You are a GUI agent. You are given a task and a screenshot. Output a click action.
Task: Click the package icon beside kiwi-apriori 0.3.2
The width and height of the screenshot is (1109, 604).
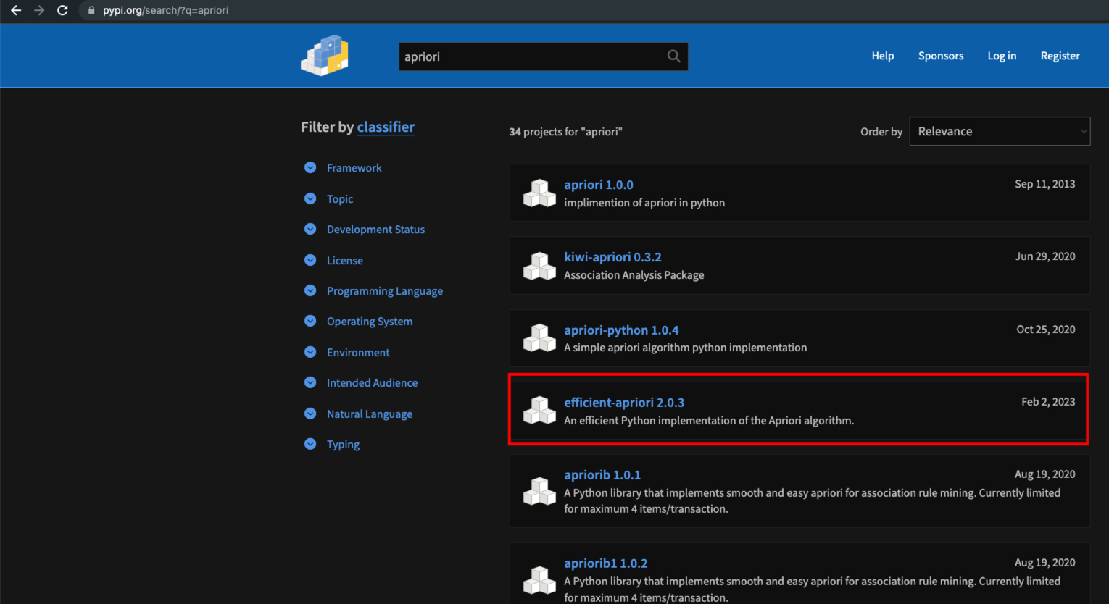click(x=539, y=265)
